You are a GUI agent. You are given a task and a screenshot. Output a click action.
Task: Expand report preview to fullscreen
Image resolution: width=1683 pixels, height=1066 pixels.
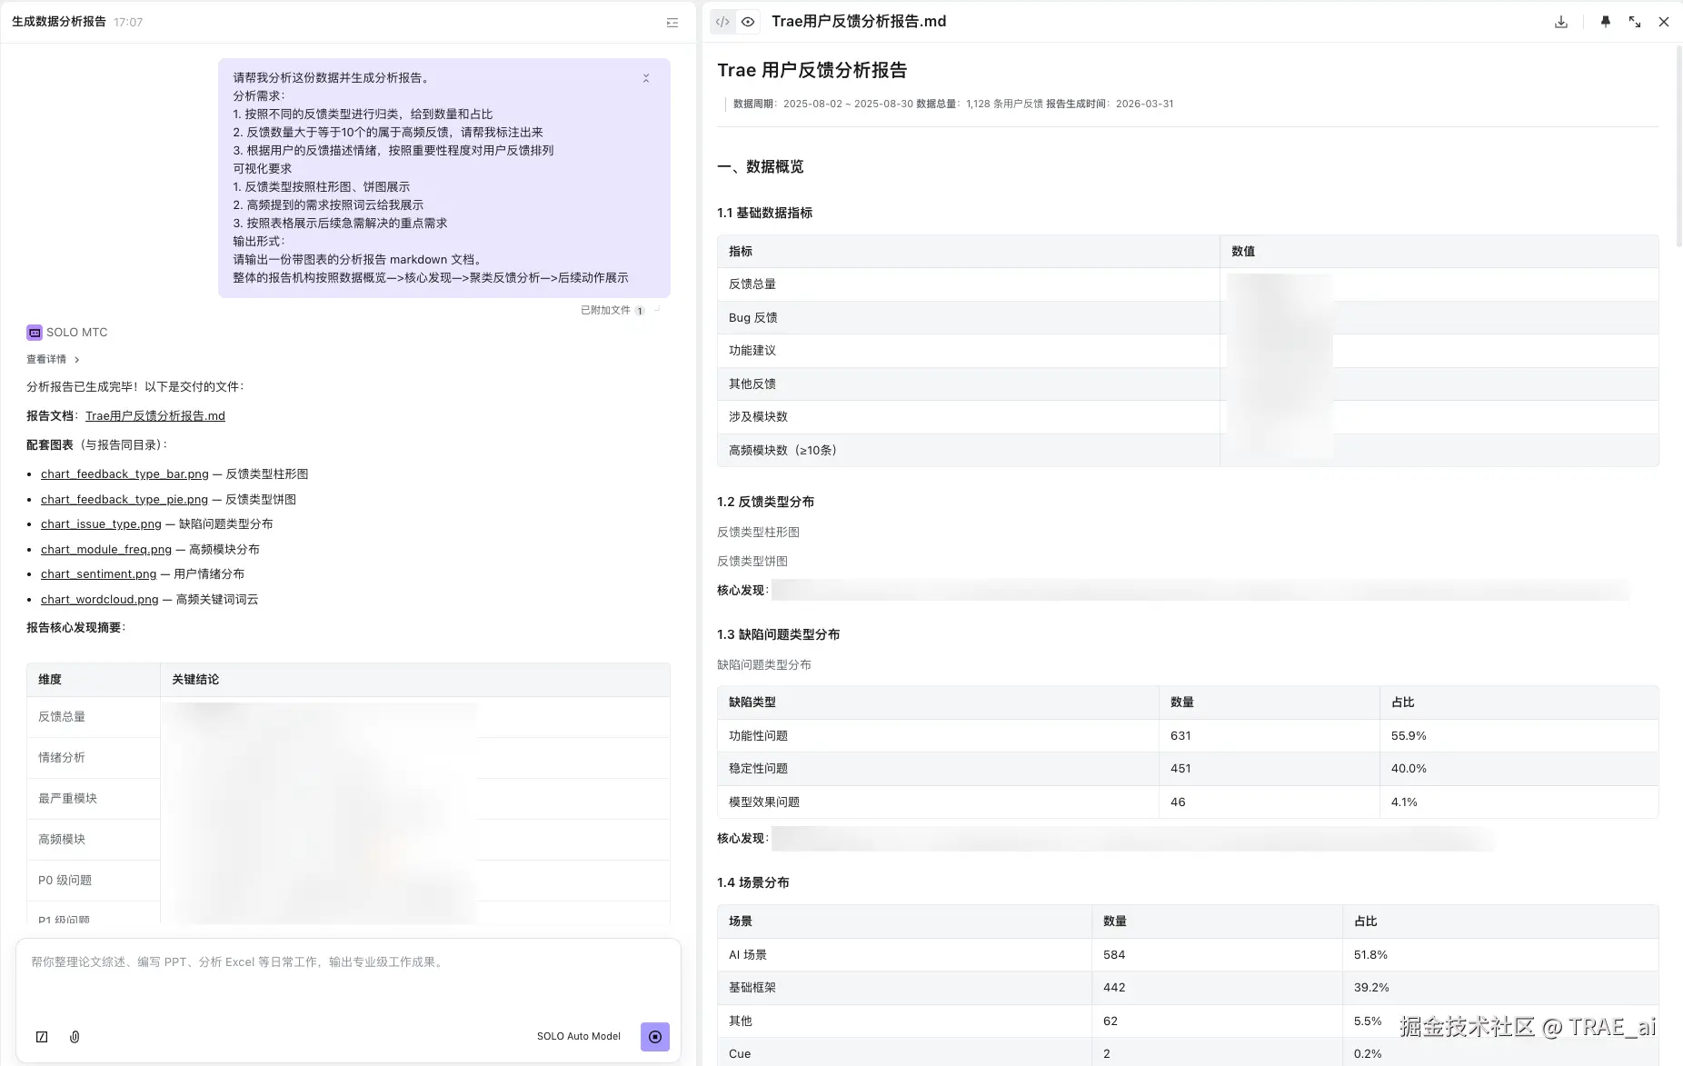click(1635, 22)
